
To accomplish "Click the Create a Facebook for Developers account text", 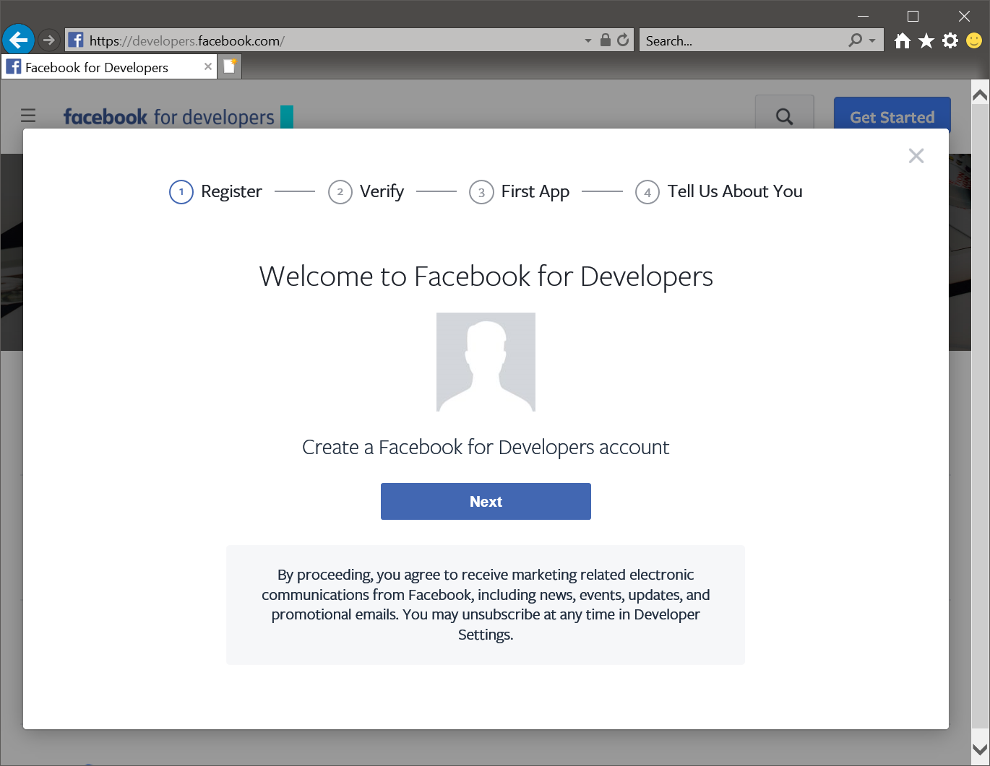I will pyautogui.click(x=486, y=448).
